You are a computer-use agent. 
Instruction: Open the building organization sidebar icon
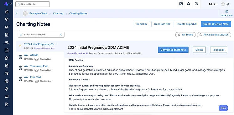click(x=7, y=35)
